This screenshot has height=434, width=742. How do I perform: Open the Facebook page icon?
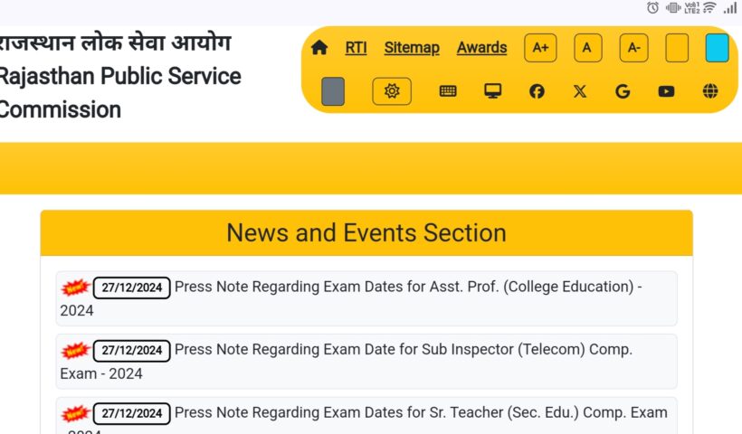(537, 91)
